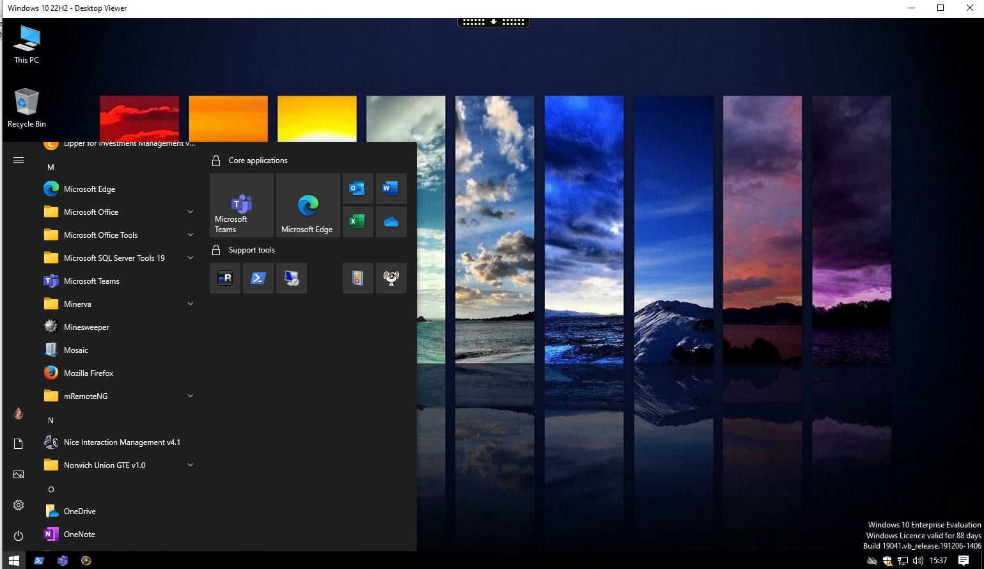Launch Word from the pinned tiles

pyautogui.click(x=391, y=189)
